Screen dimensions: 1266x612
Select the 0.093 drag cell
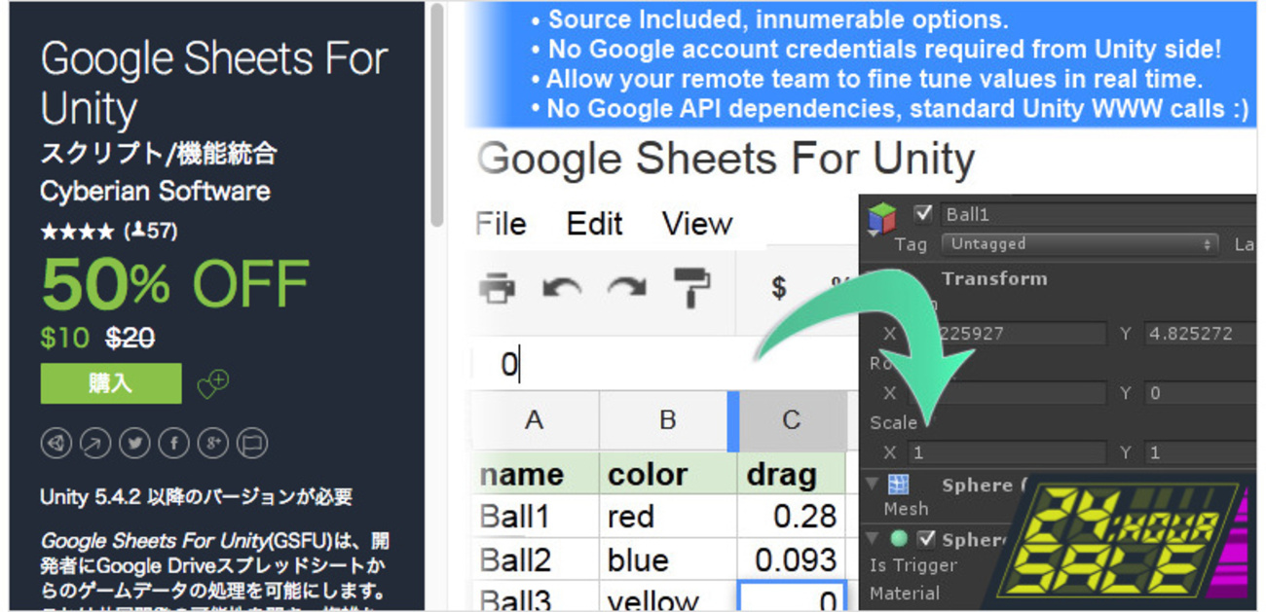[x=791, y=559]
